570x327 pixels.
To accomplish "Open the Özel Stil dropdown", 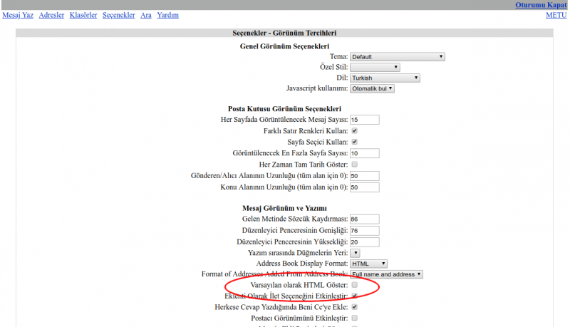I will (375, 67).
